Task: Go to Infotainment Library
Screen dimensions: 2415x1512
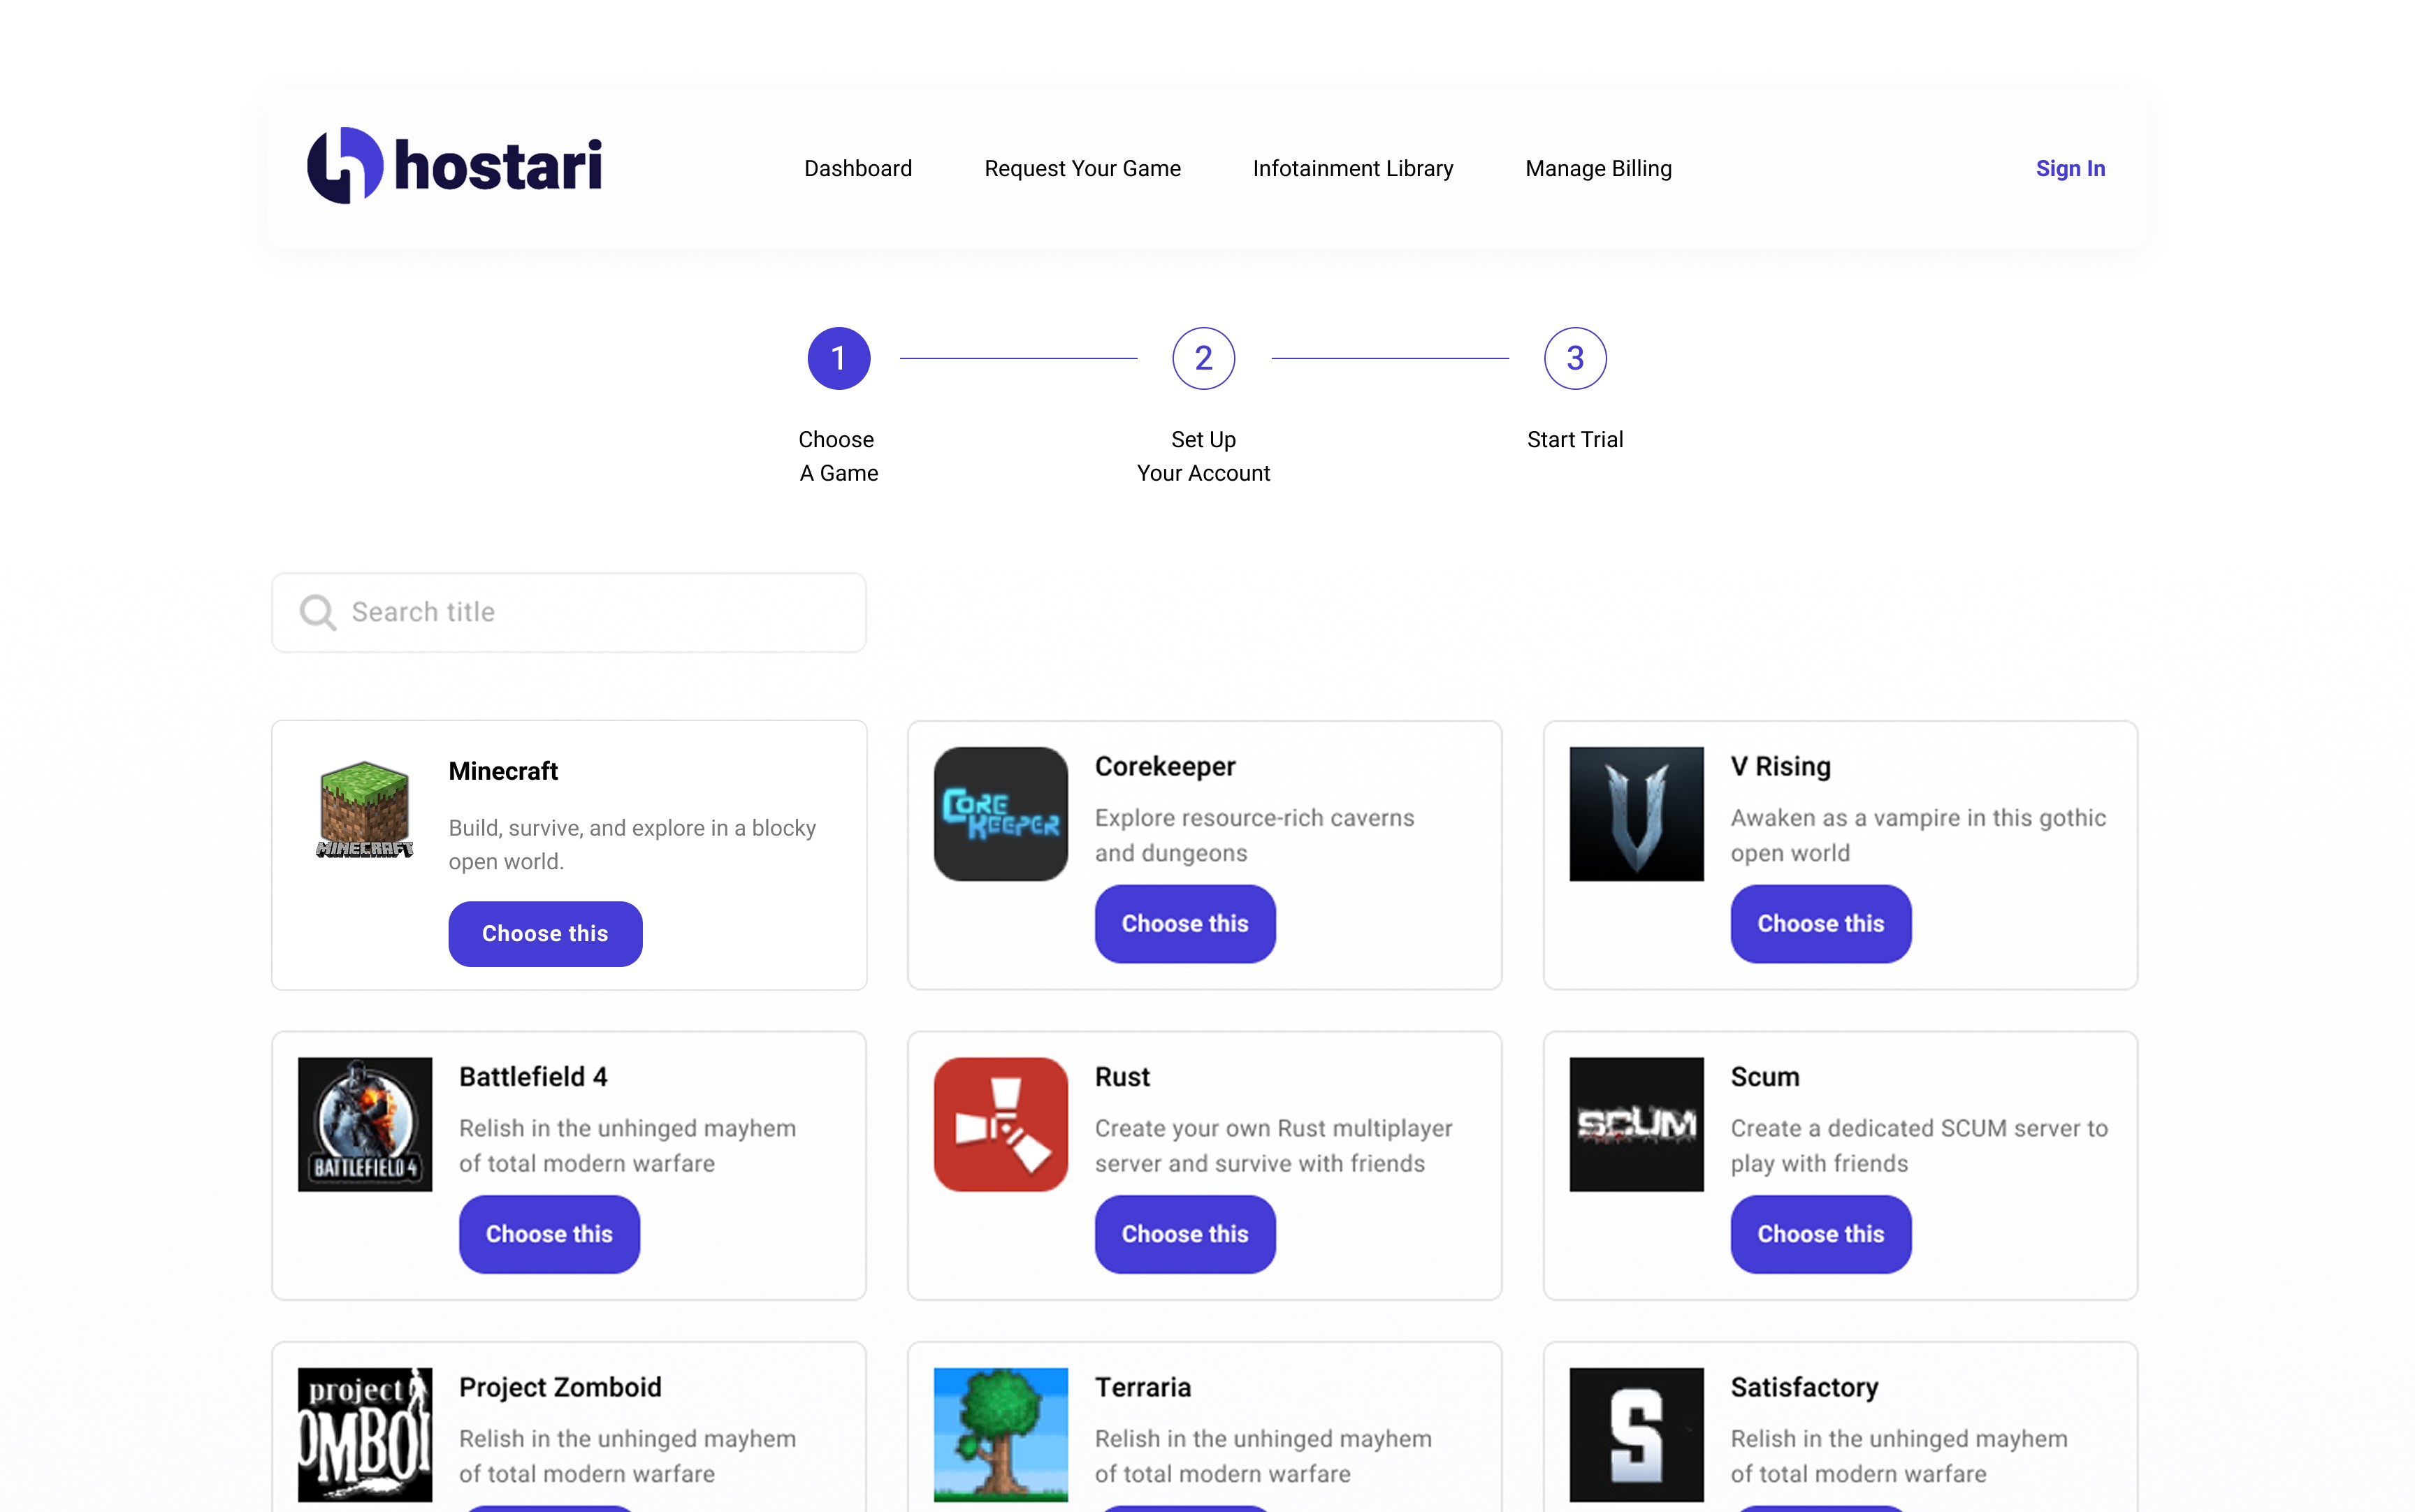Action: [x=1353, y=168]
